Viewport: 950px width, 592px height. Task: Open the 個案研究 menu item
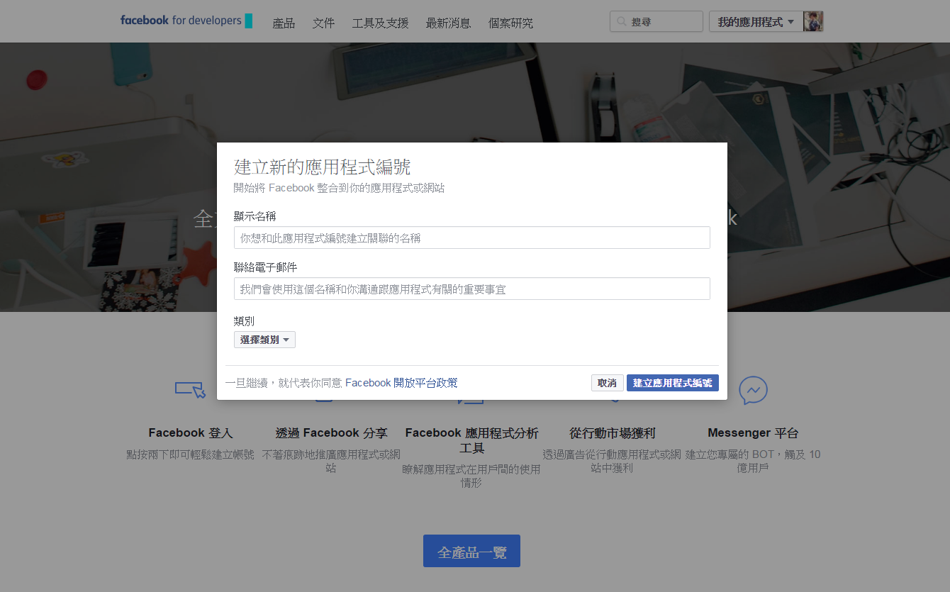tap(510, 23)
